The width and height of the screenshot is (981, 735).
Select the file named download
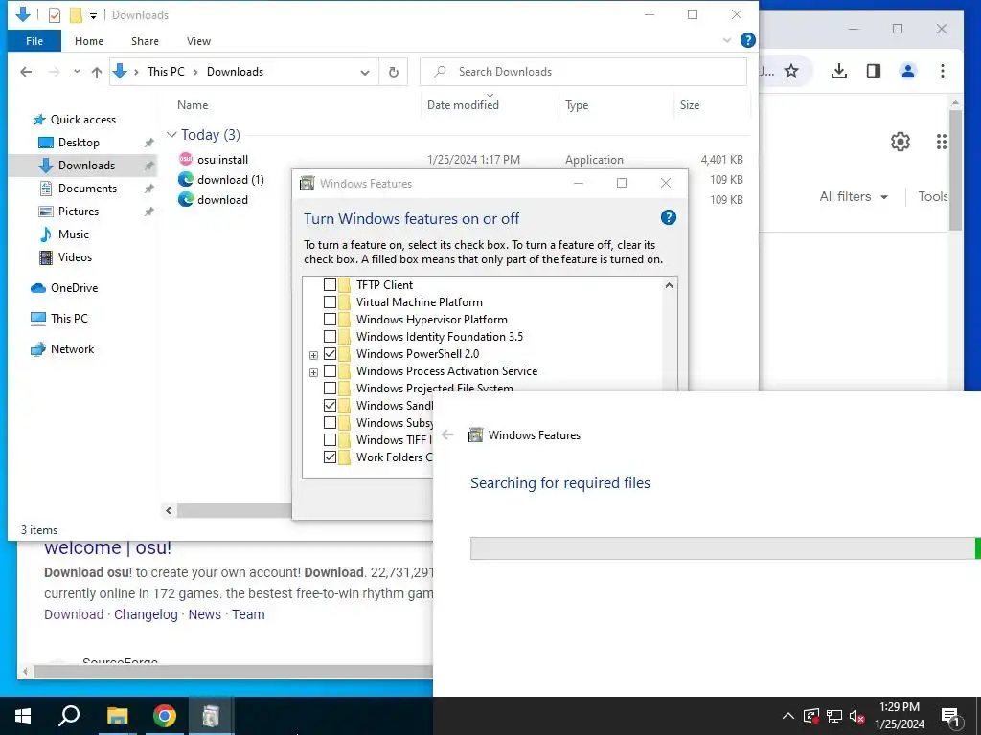tap(222, 200)
